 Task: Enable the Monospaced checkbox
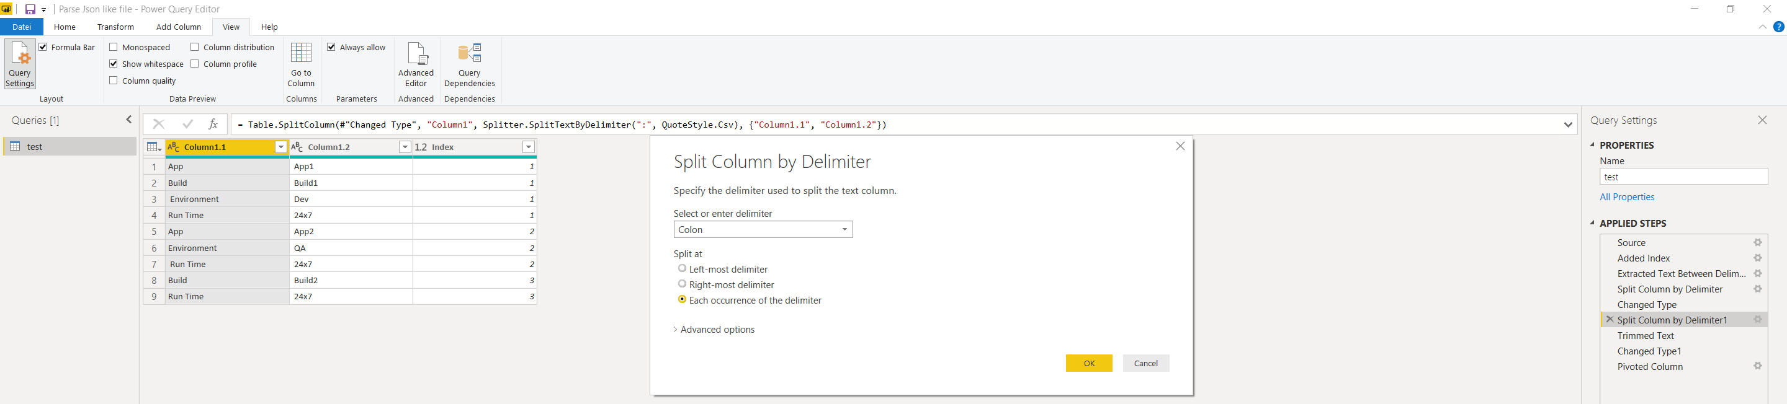(114, 47)
